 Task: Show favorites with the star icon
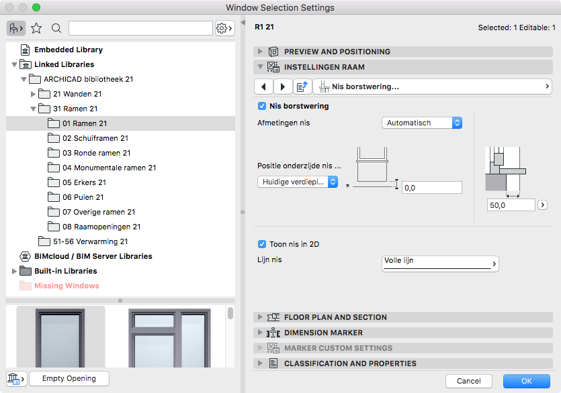click(x=36, y=28)
